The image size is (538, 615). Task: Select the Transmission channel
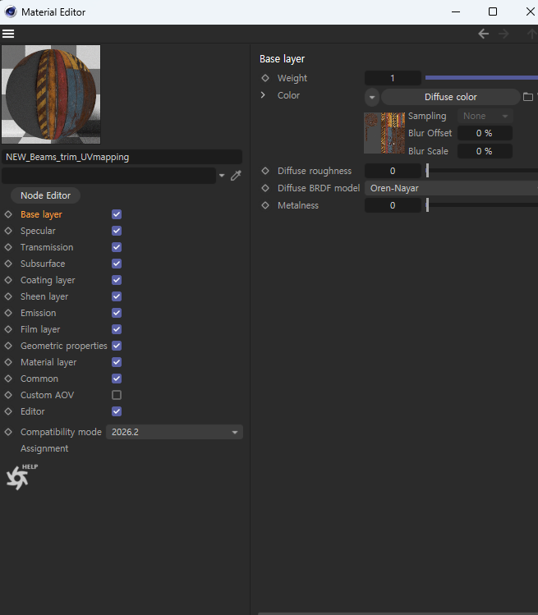pos(47,247)
